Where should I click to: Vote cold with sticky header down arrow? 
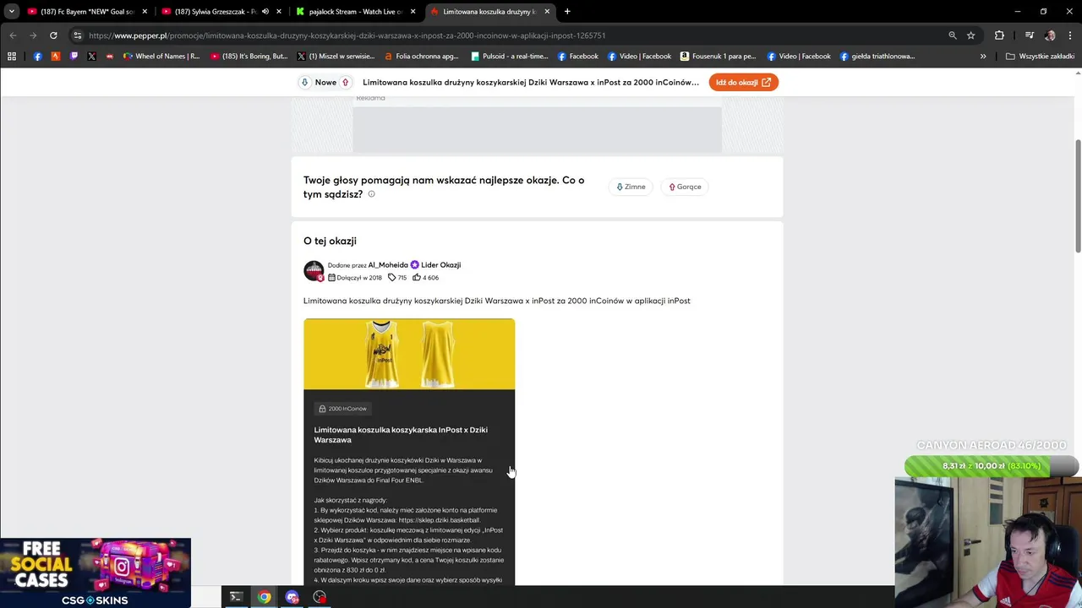pos(305,82)
